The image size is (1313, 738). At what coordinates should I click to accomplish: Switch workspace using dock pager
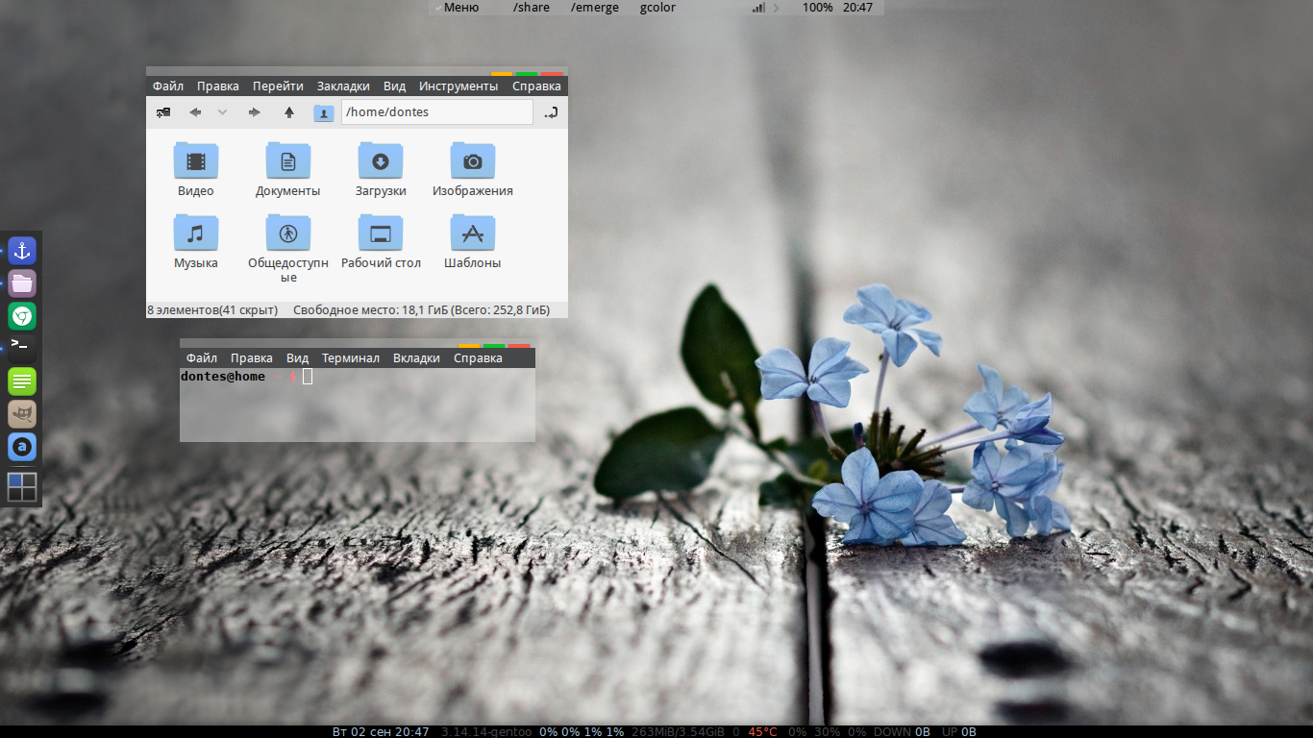click(x=22, y=487)
